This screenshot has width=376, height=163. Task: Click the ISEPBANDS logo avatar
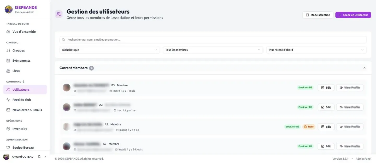click(x=9, y=9)
